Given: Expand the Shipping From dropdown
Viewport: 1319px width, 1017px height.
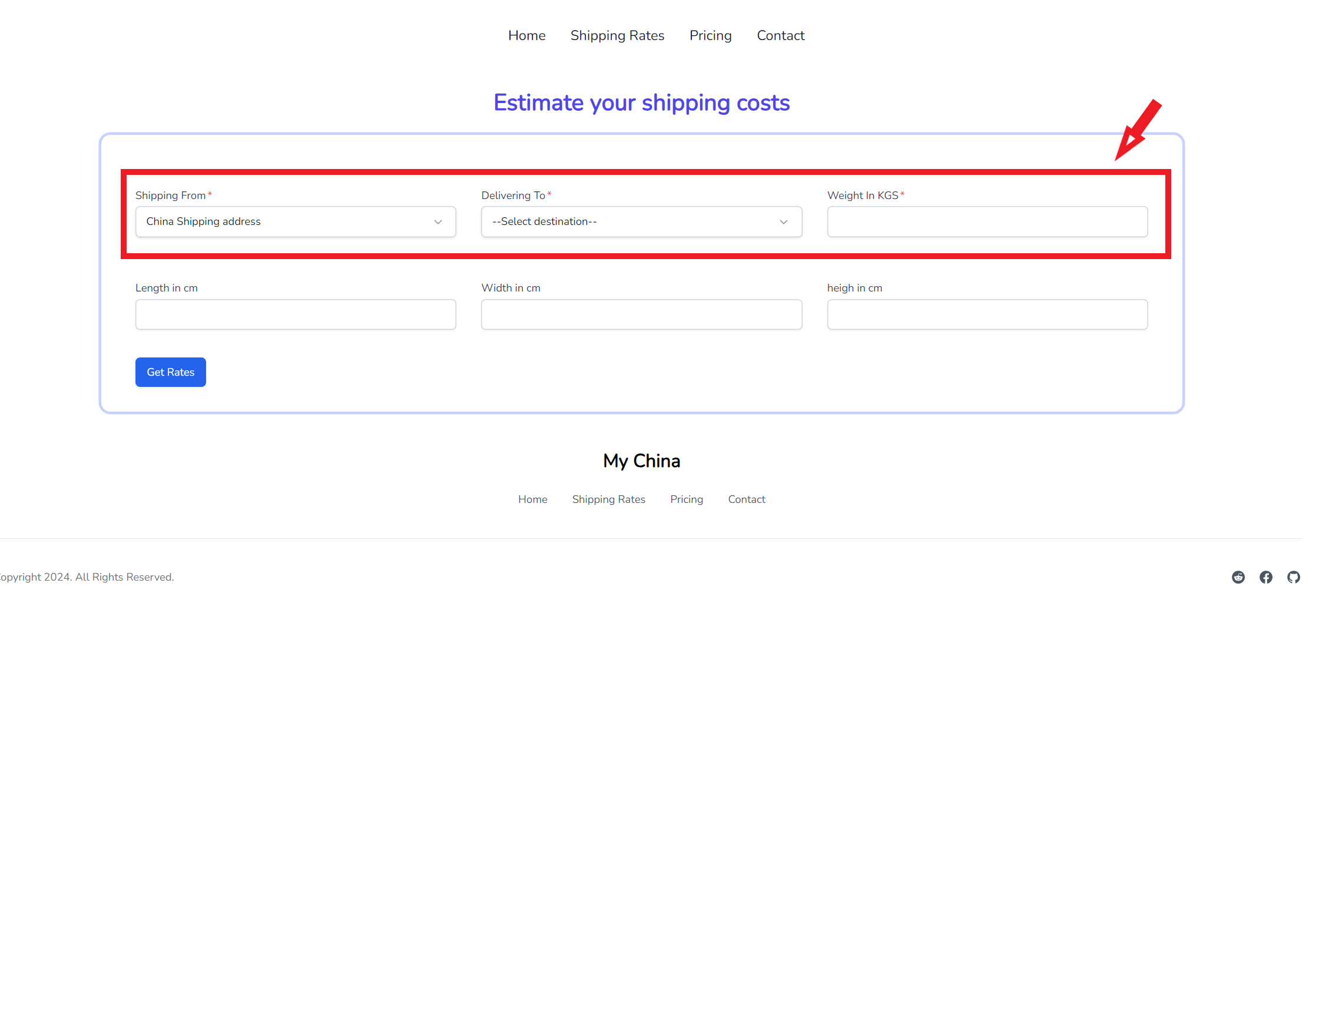Looking at the screenshot, I should tap(296, 221).
